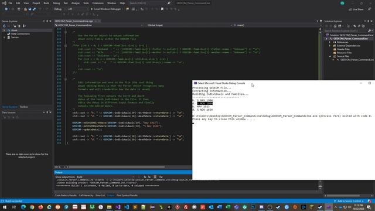Screen dimensions: 375x211
Task: Click the Save file toolbar icon
Action: [30, 9]
